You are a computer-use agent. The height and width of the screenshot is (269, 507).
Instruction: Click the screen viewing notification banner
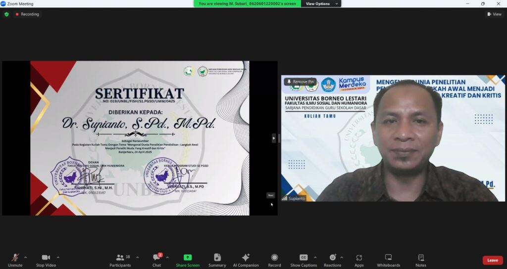[248, 3]
